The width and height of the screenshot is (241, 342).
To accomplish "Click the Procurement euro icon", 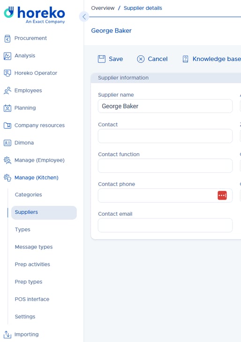I will (8, 39).
